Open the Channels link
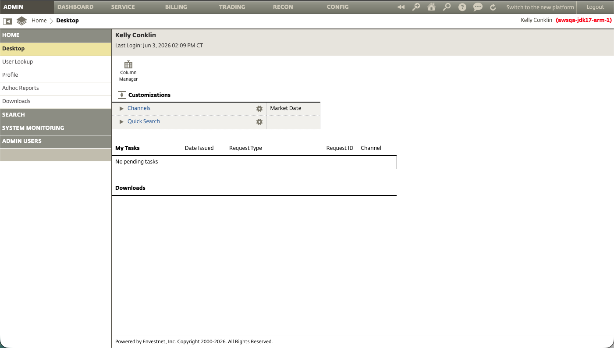This screenshot has width=614, height=348. pos(139,108)
